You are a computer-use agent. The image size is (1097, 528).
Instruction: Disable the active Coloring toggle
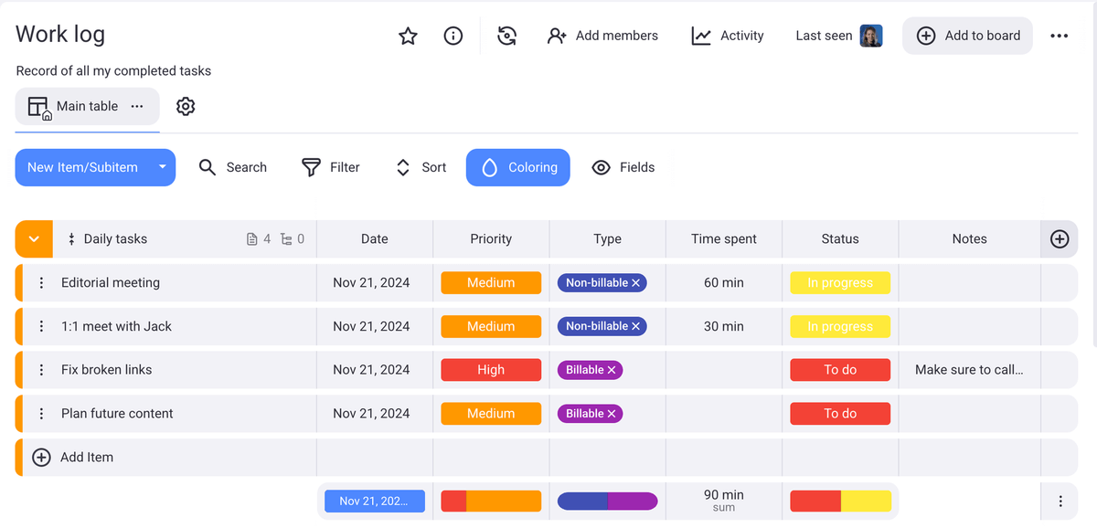[518, 167]
